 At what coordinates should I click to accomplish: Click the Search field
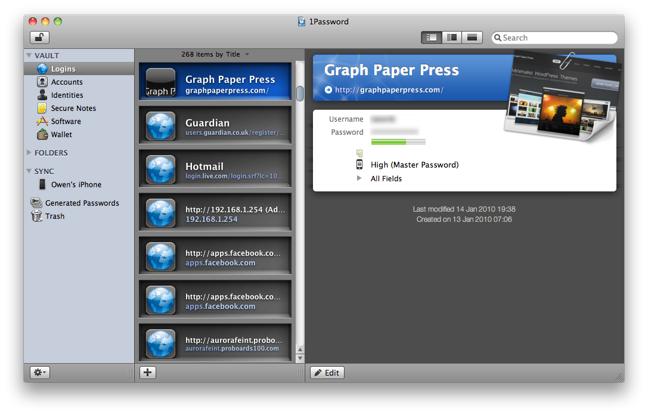click(x=554, y=38)
